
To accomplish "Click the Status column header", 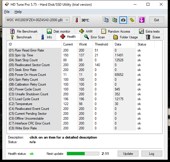I will coord(145,44).
